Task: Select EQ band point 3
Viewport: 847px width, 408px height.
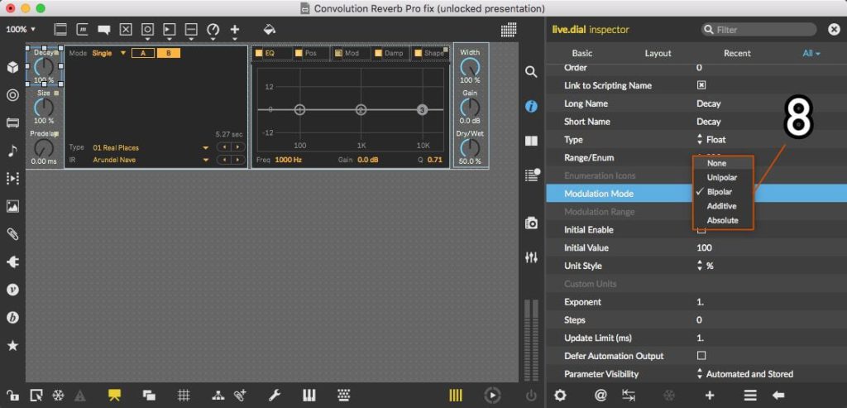Action: click(423, 110)
